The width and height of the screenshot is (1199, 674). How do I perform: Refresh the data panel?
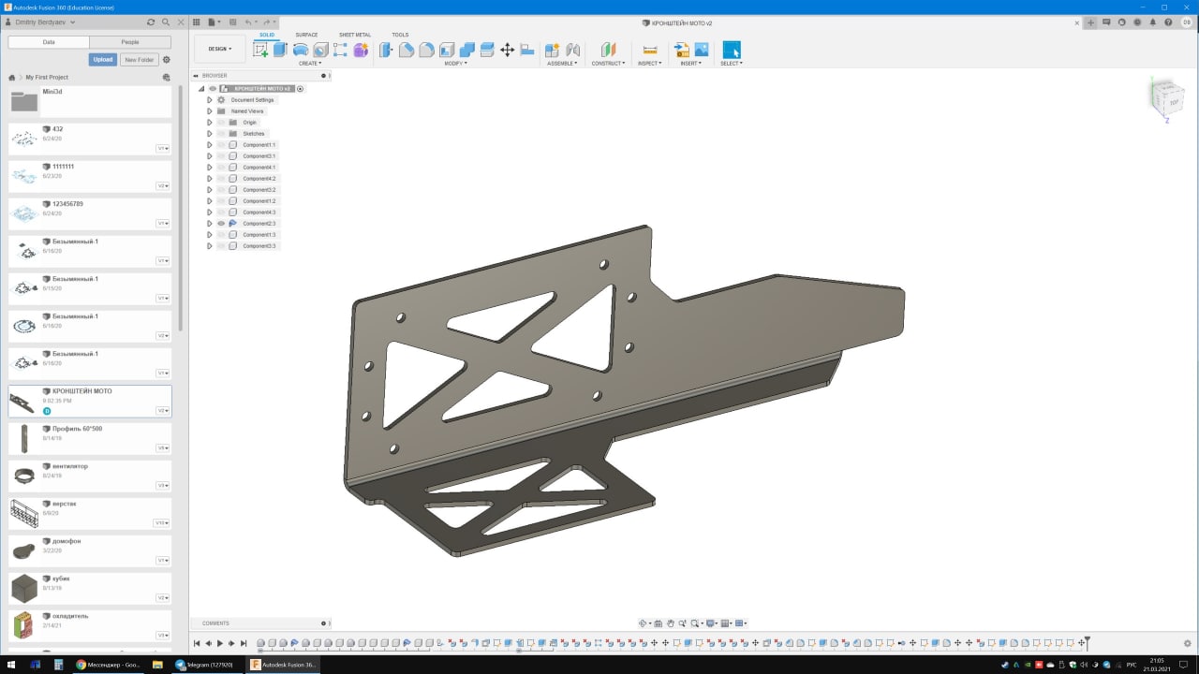(x=151, y=22)
